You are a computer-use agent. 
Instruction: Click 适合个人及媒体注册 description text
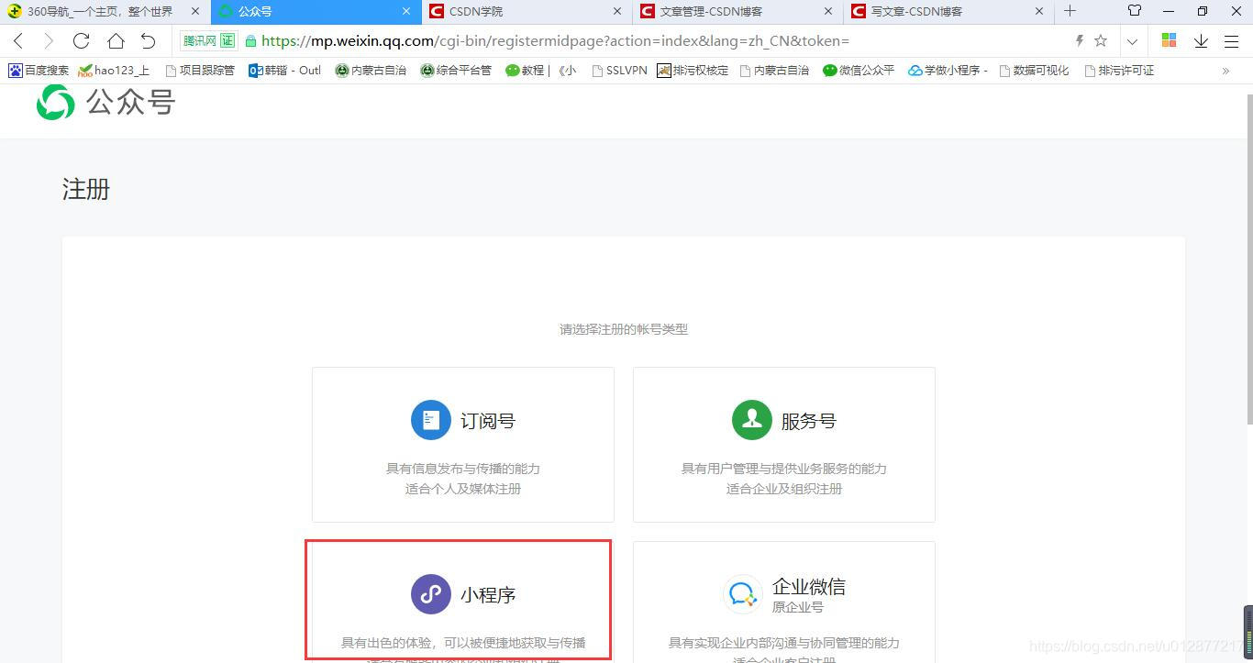(463, 489)
